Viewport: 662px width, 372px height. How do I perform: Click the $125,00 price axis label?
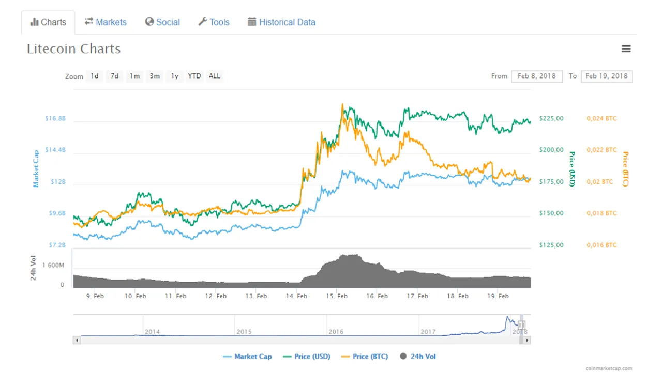click(x=551, y=245)
